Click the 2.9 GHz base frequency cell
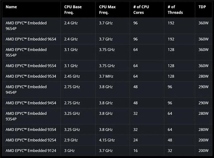 (71, 140)
